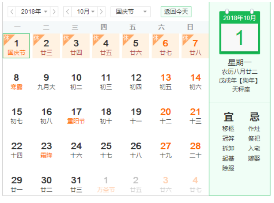Screen dimensions: 274x203
Task: Go to previous month arrow
Action: 68,12
